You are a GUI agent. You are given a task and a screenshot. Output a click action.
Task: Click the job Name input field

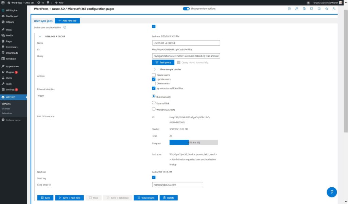click(x=186, y=43)
